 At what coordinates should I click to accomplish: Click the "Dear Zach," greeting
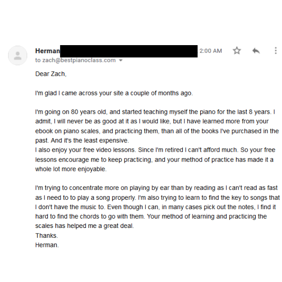click(x=51, y=74)
